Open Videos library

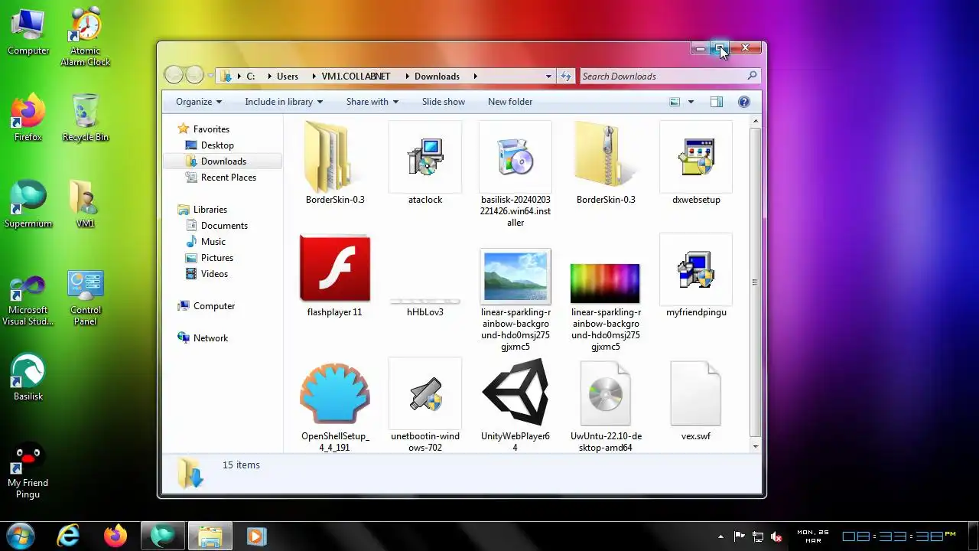pyautogui.click(x=214, y=274)
